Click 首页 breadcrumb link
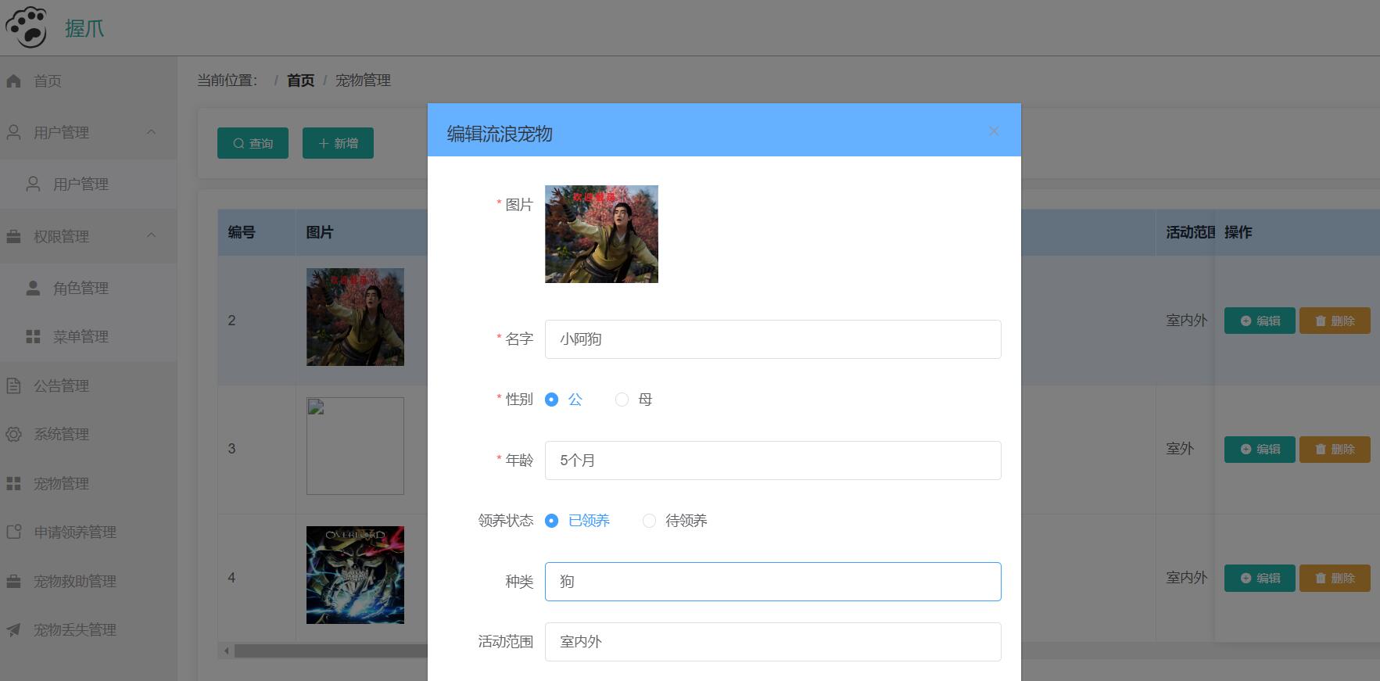This screenshot has width=1380, height=681. tap(300, 81)
